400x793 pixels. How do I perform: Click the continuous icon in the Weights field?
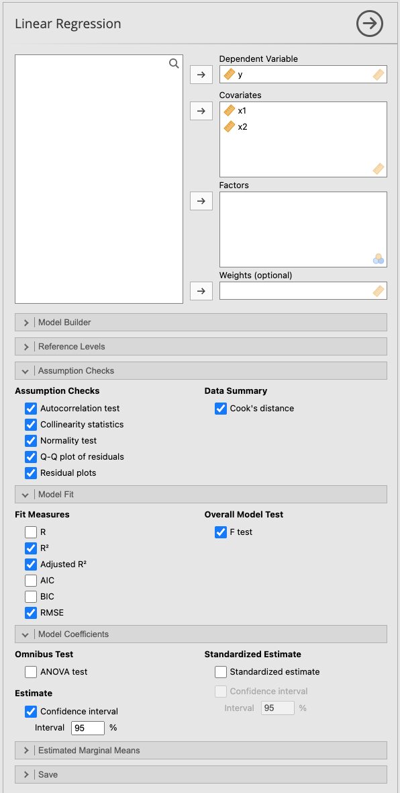(379, 290)
